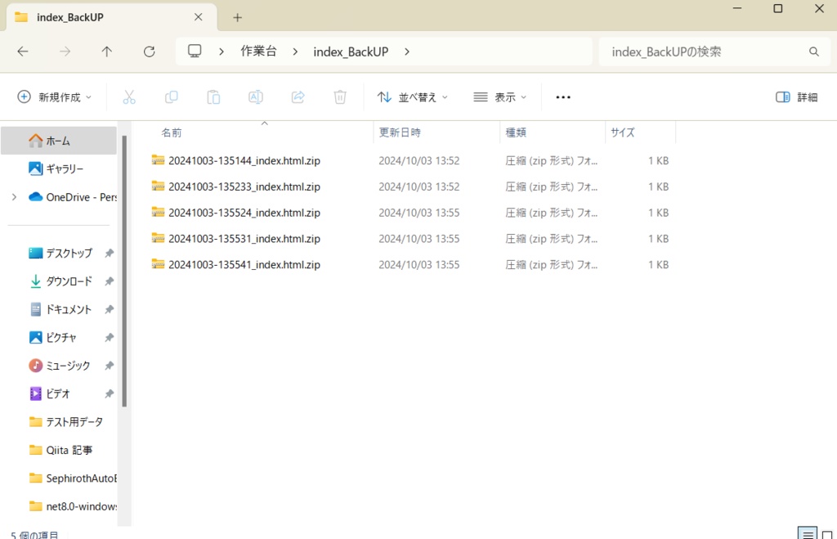837x539 pixels.
Task: Click the 作業台 breadcrumb link
Action: 258,51
